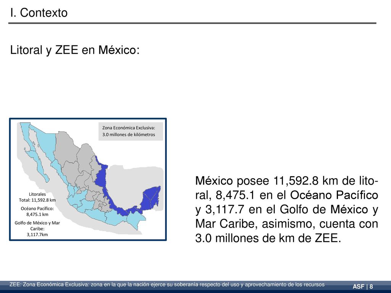Image resolution: width=391 pixels, height=293 pixels.
Task: Click paragraph line 'México posee 11,592.8 km de lito-'
Action: tap(287, 180)
